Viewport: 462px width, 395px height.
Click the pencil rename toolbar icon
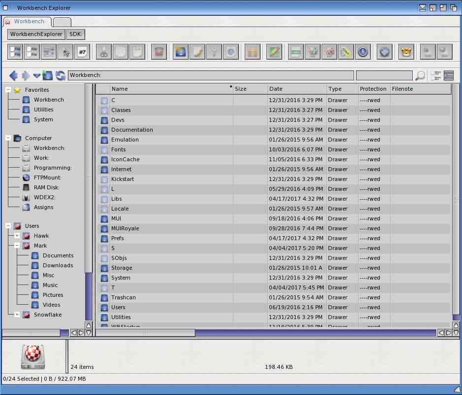click(x=197, y=52)
